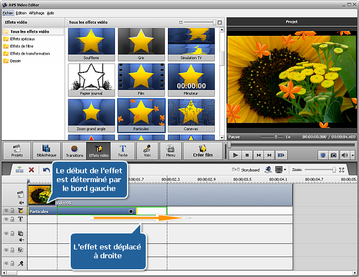Open the Voix recording tool
Image resolution: width=359 pixels, height=277 pixels.
[x=147, y=151]
